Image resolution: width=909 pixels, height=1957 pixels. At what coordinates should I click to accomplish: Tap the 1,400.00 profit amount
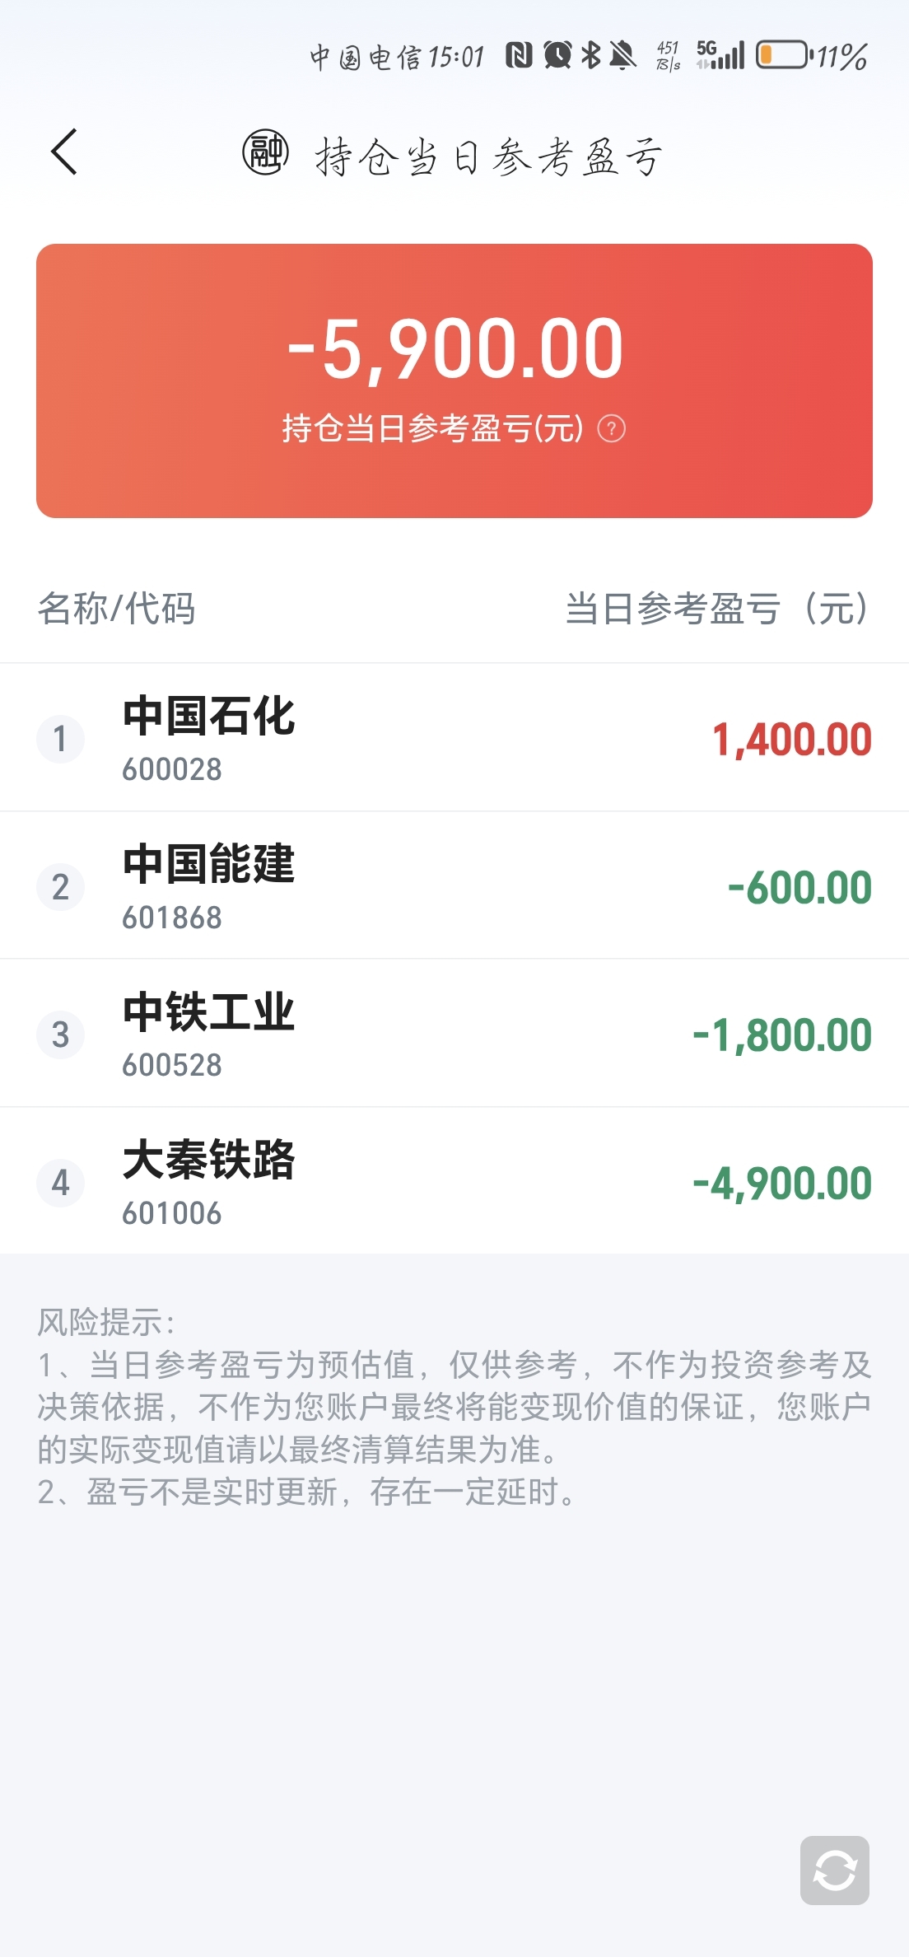pyautogui.click(x=791, y=739)
